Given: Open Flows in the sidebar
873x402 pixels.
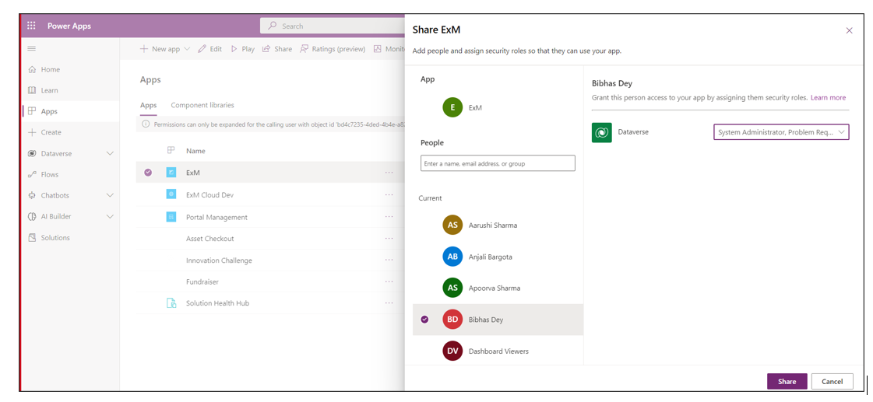Looking at the screenshot, I should pos(49,175).
